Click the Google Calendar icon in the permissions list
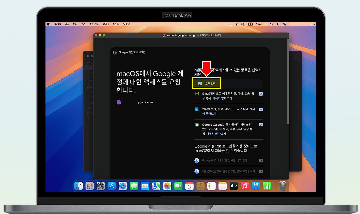This screenshot has height=214, width=360. coord(197,125)
